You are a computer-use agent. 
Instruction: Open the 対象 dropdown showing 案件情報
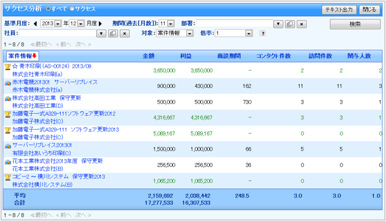point(174,33)
